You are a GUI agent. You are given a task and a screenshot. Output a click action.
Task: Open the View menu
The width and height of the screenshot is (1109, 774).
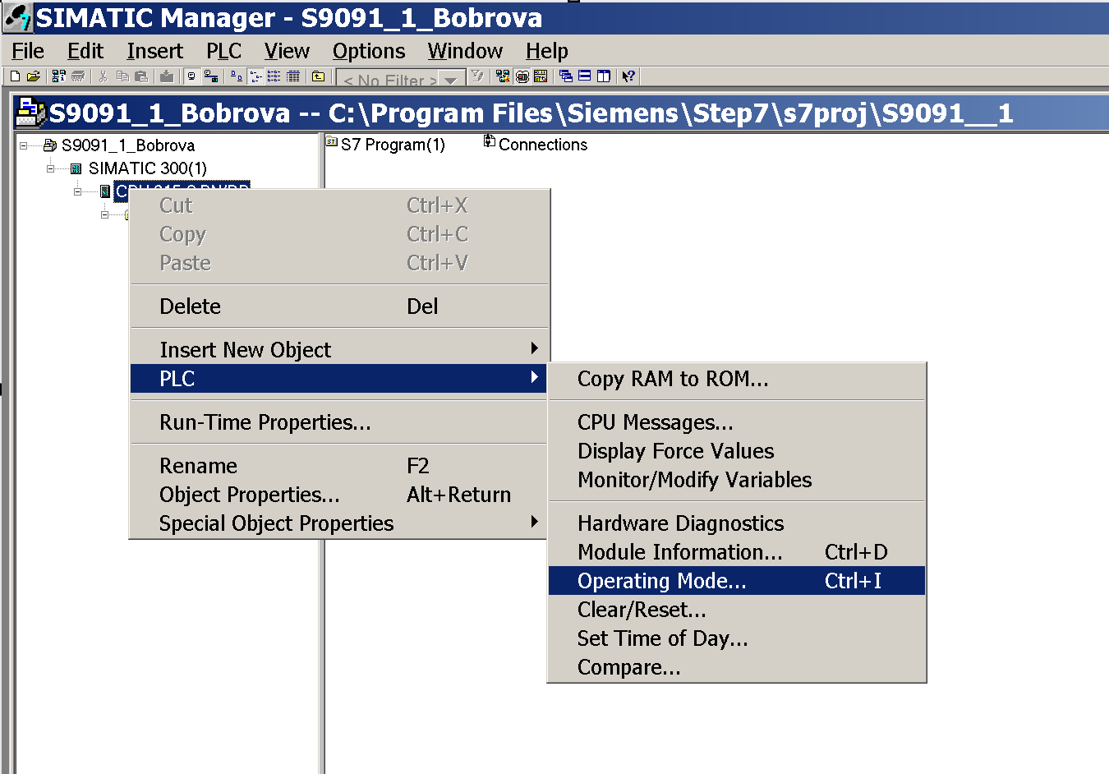pyautogui.click(x=287, y=51)
